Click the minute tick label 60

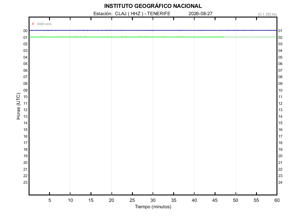[277, 200]
